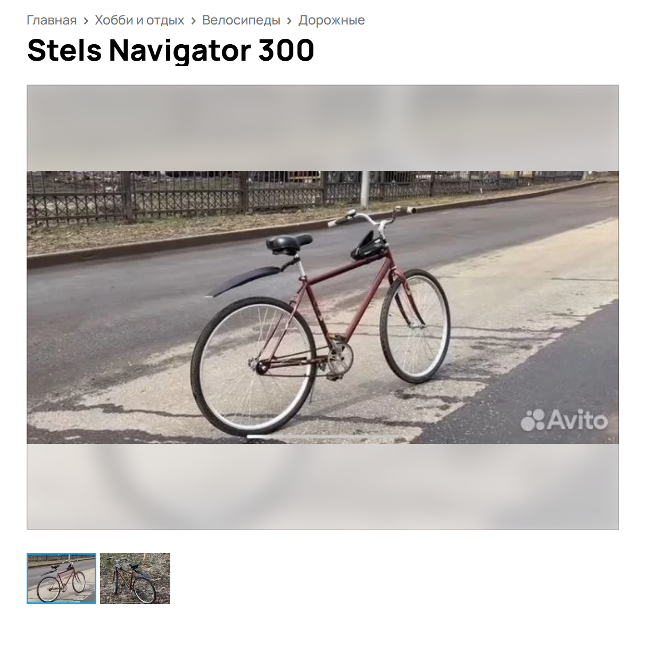663x645 pixels.
Task: Click the Avito watermark logo on photo
Action: 564,420
